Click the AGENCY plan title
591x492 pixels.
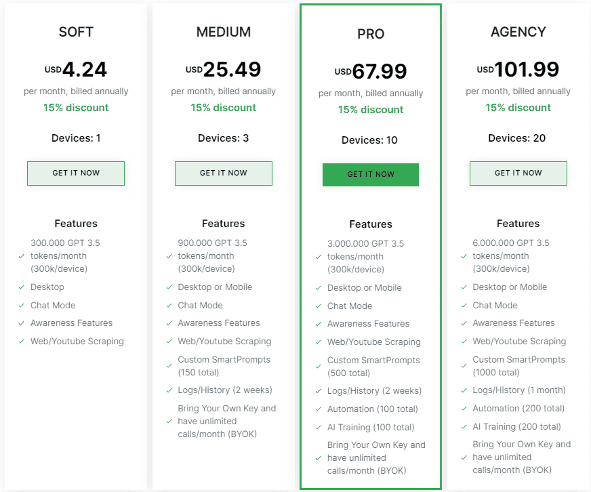pos(518,32)
